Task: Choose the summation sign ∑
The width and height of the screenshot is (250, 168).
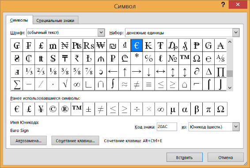Action: pyautogui.click(x=17, y=84)
